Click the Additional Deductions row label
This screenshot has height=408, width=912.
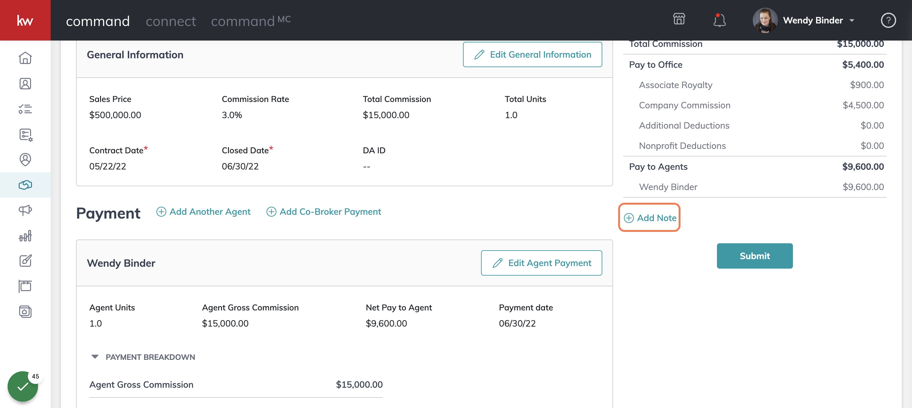point(684,125)
